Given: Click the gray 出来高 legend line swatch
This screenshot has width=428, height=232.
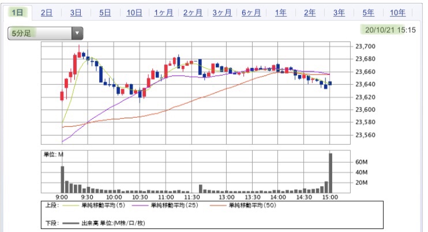Looking at the screenshot, I should tap(71, 223).
